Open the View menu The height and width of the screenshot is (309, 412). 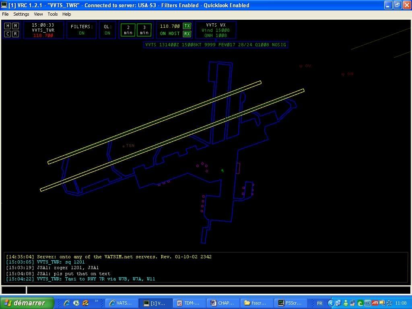click(x=38, y=14)
